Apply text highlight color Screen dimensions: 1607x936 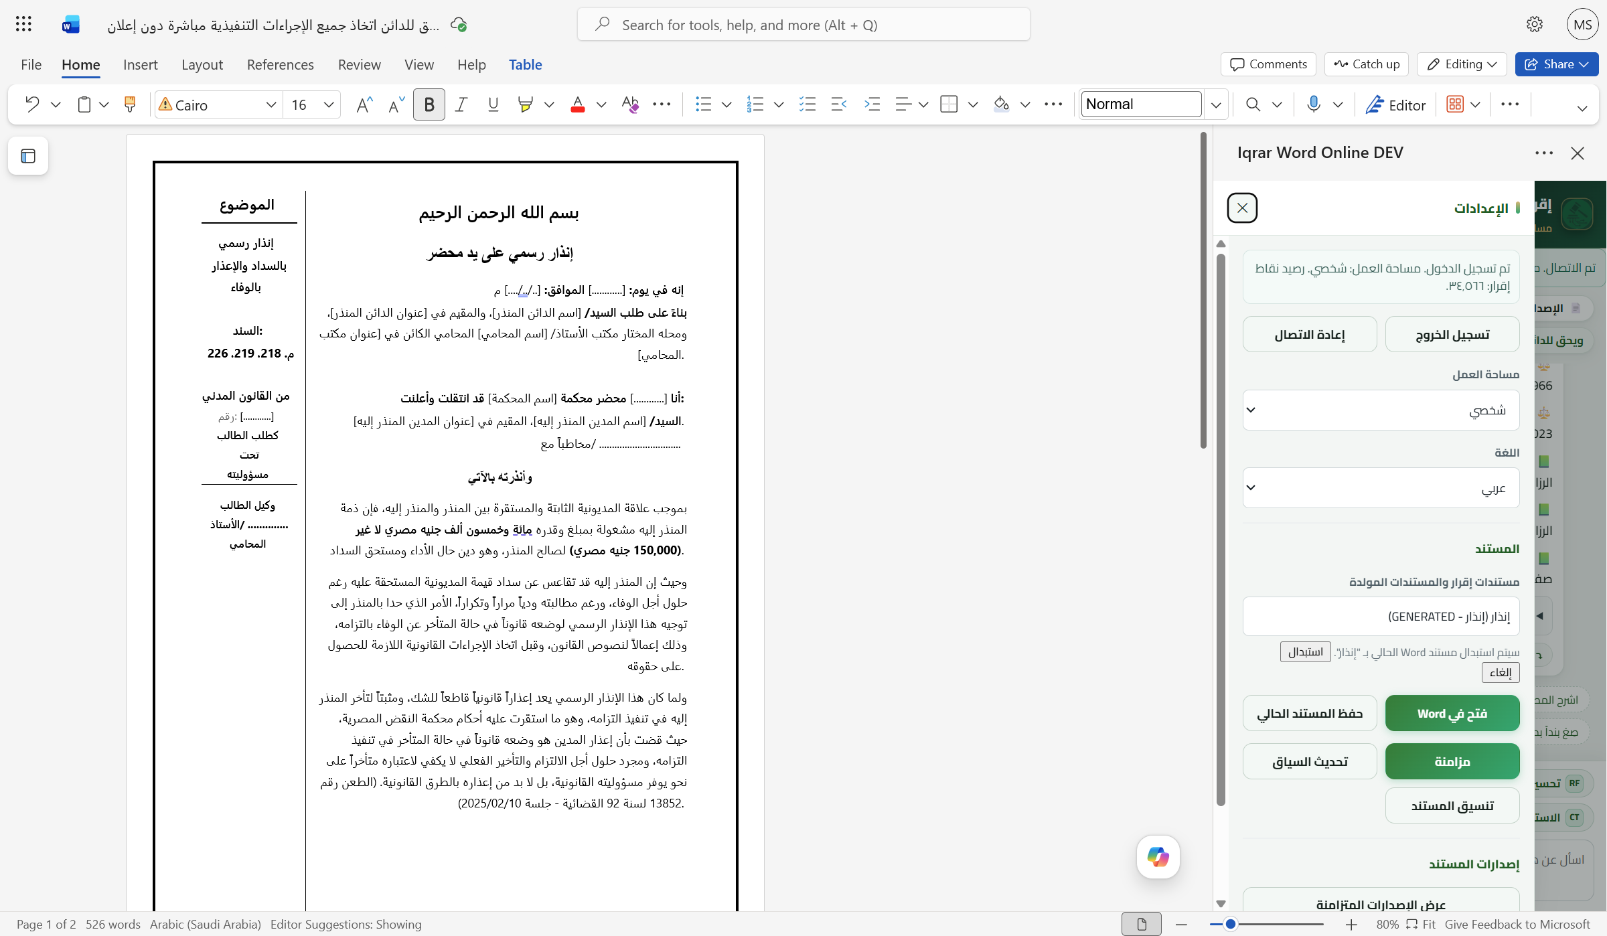(x=526, y=104)
